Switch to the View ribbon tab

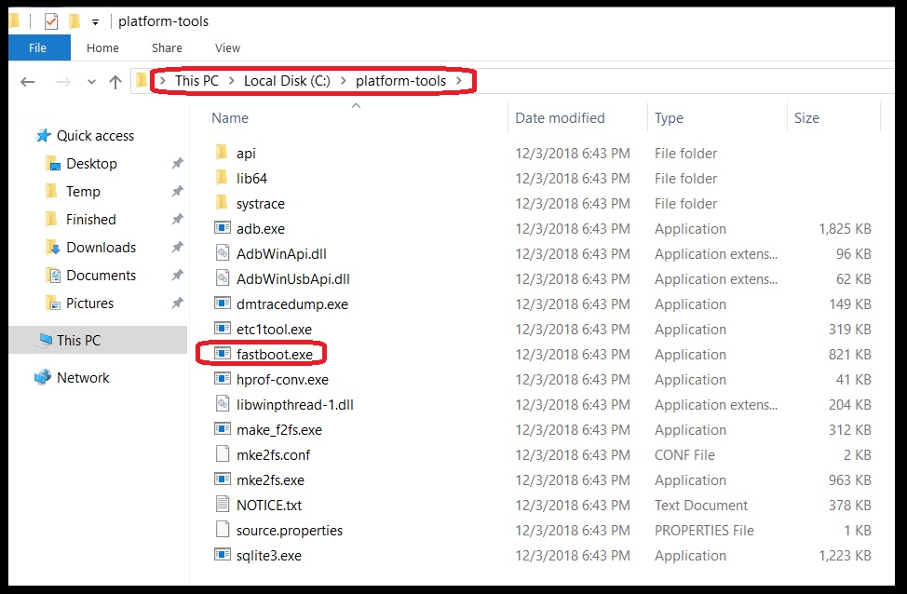[227, 48]
